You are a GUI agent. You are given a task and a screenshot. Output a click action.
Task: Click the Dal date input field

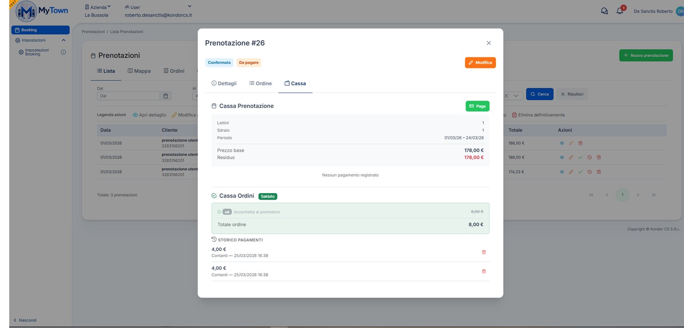point(129,96)
